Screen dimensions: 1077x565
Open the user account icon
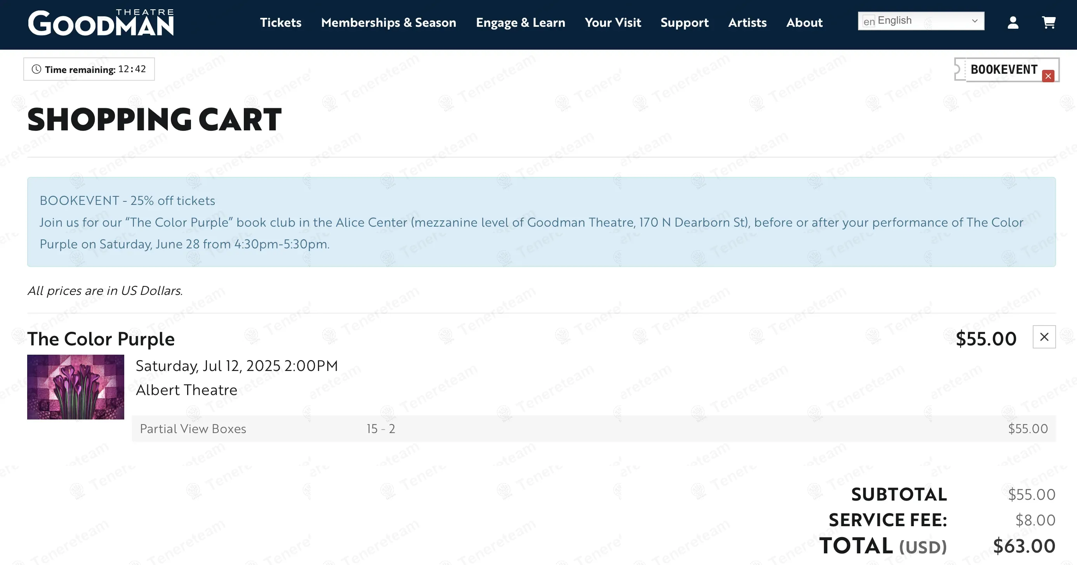tap(1013, 23)
